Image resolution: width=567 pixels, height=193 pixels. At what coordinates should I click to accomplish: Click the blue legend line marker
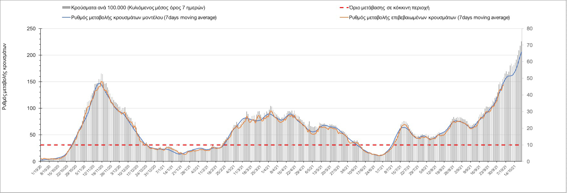pyautogui.click(x=66, y=18)
